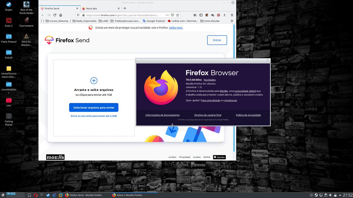This screenshot has width=353, height=198.
Task: Open LABS bookmark folder
Action: [104, 21]
